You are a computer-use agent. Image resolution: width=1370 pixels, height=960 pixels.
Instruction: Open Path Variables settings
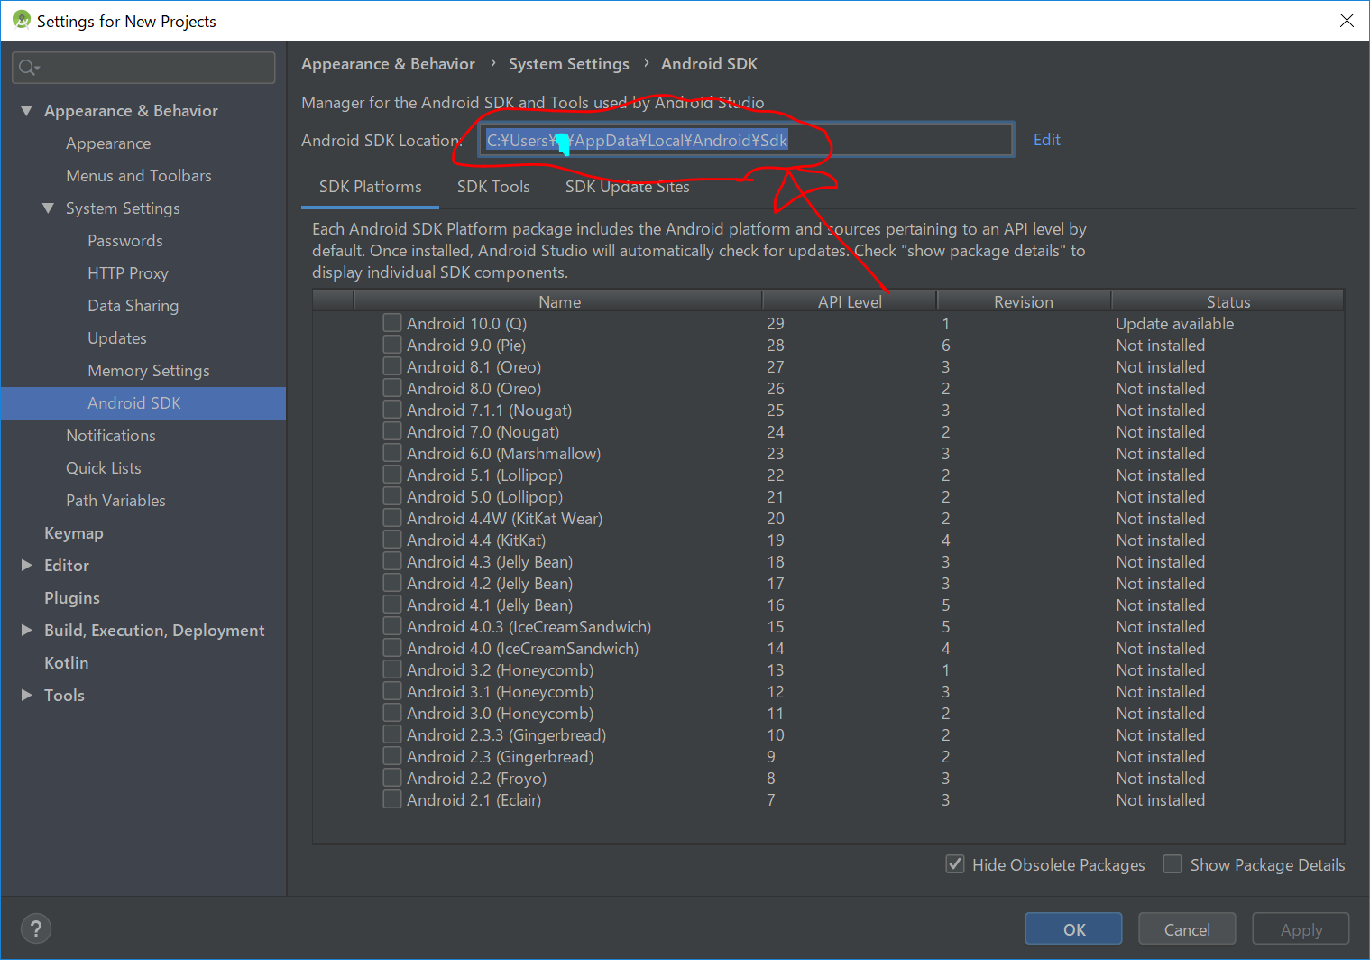point(115,501)
